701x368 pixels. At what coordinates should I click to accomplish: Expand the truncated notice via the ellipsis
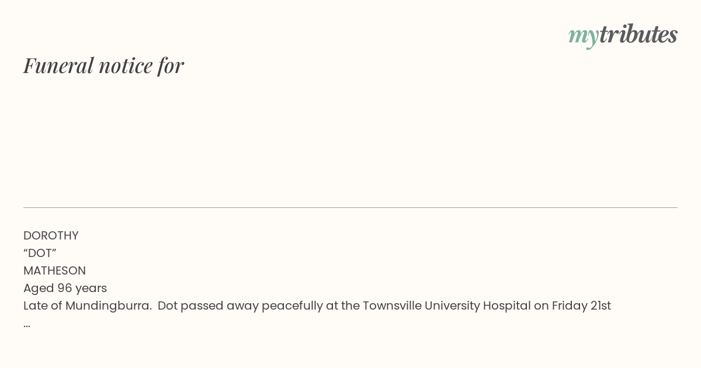(x=27, y=324)
